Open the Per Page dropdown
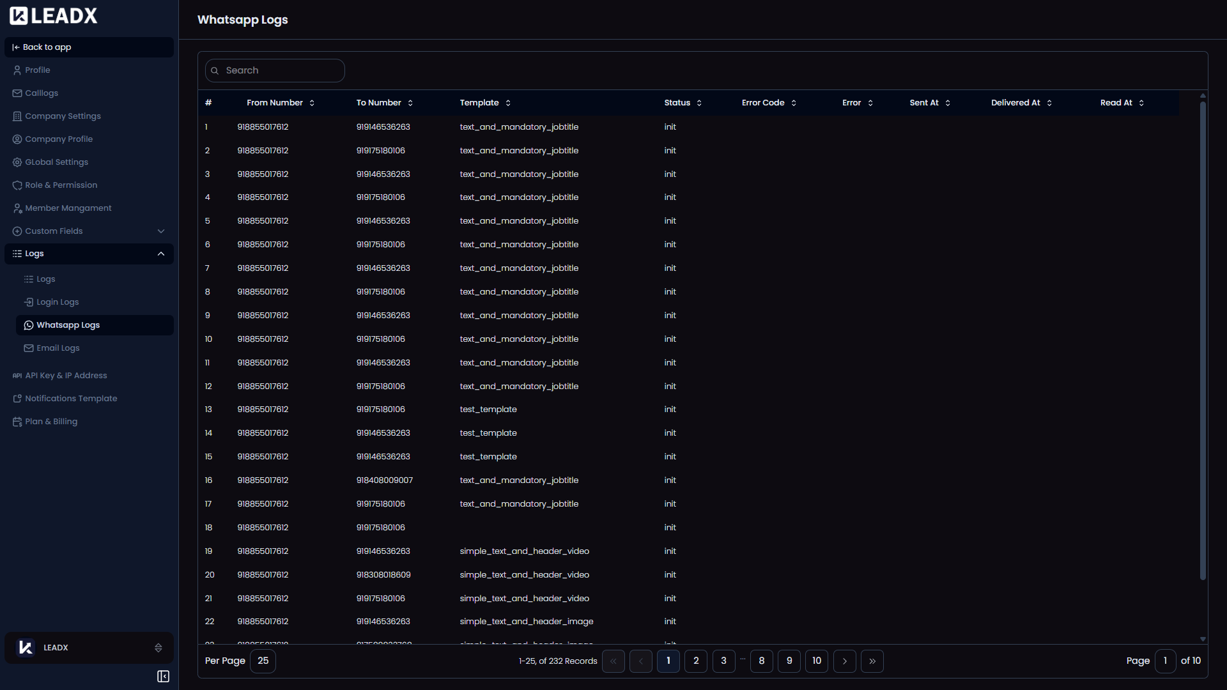 tap(262, 661)
